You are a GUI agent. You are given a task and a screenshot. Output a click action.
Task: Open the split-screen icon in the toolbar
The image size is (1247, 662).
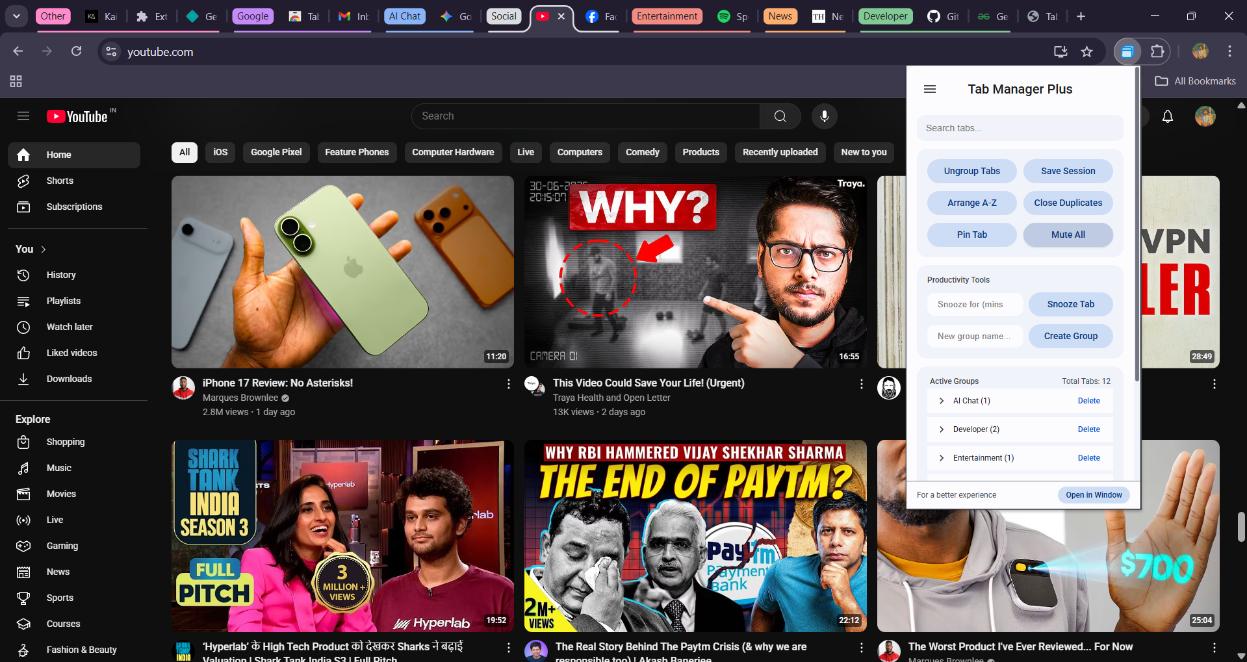(1127, 51)
